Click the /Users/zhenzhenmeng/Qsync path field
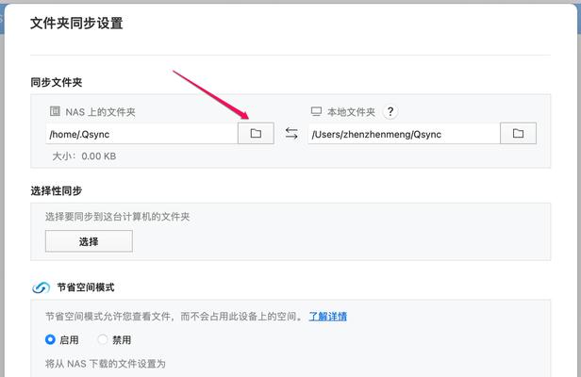The image size is (581, 377). [x=404, y=134]
